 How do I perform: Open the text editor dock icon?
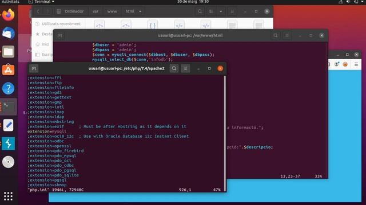tap(9, 125)
